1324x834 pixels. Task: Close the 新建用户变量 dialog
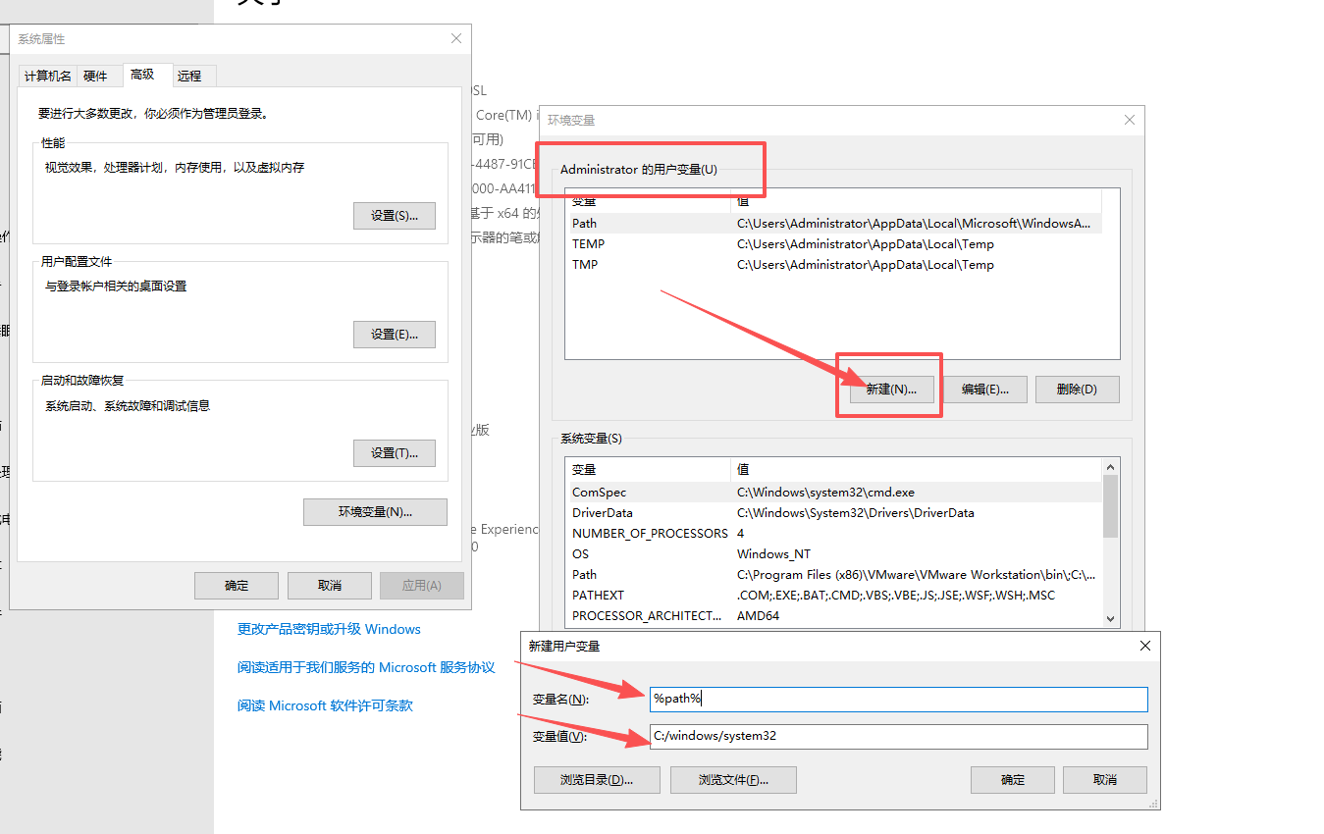pos(1144,646)
